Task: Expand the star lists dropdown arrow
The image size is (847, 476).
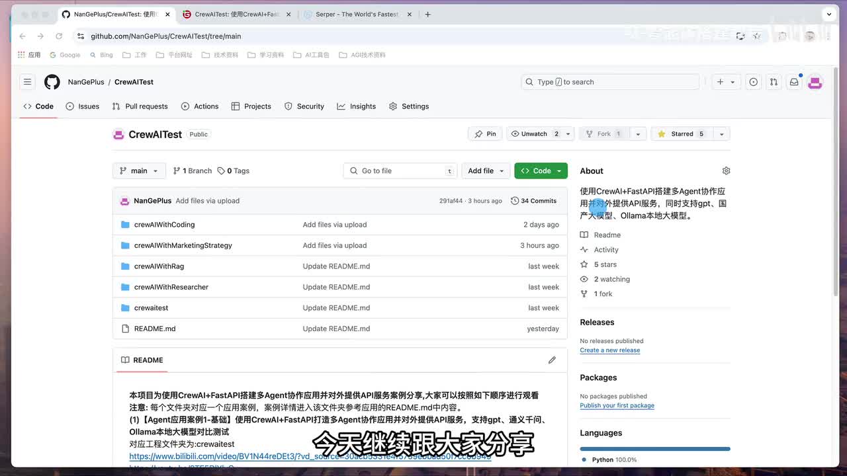Action: point(721,134)
